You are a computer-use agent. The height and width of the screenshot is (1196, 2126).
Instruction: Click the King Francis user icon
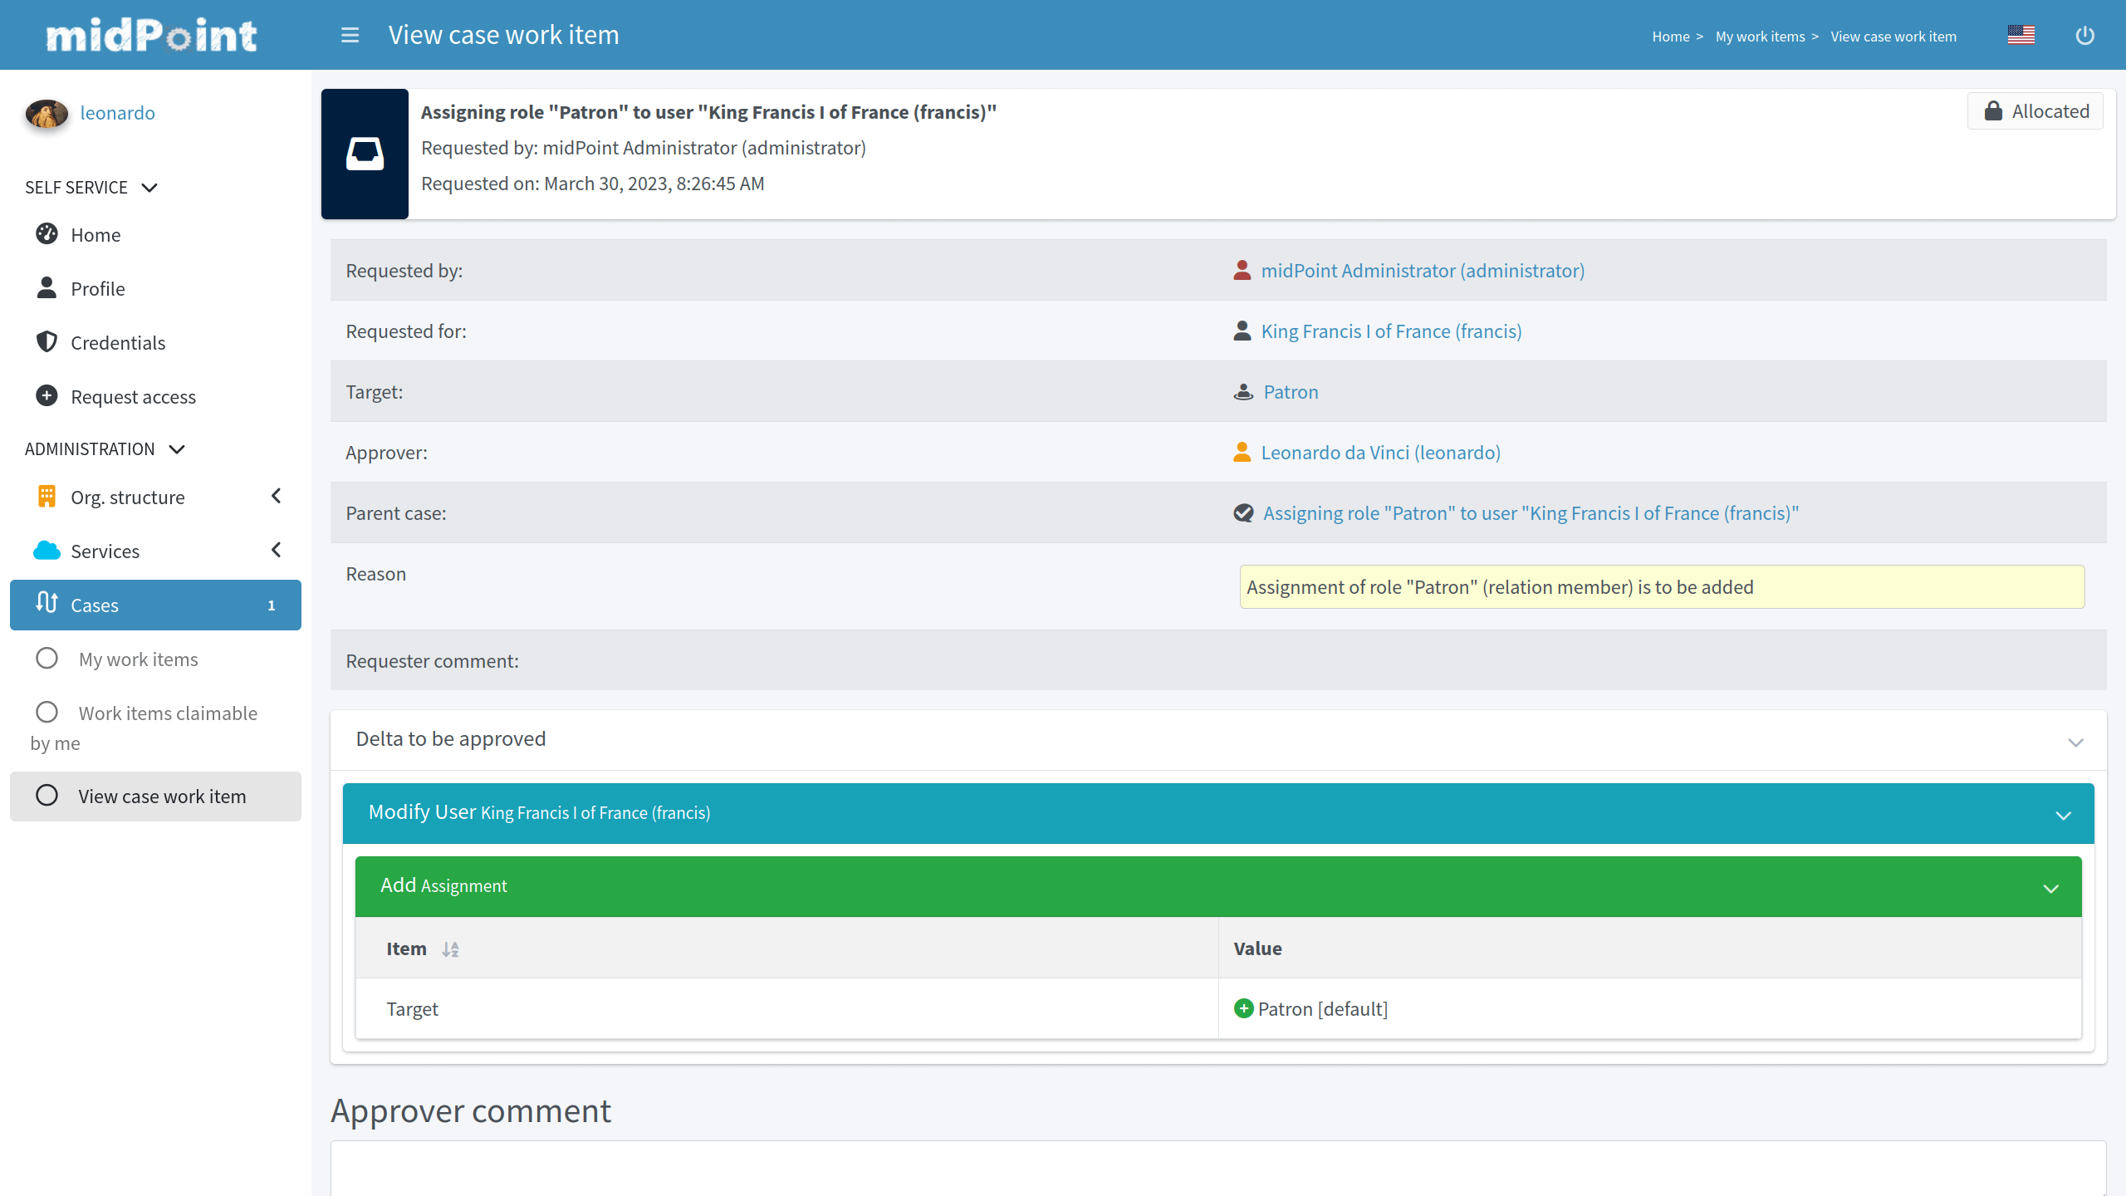[1242, 331]
